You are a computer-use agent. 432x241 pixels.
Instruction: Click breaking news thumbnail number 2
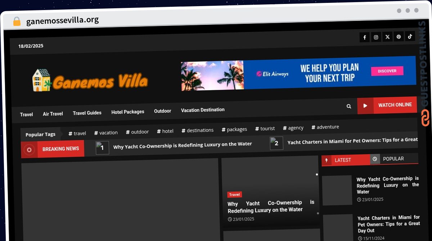pyautogui.click(x=276, y=143)
